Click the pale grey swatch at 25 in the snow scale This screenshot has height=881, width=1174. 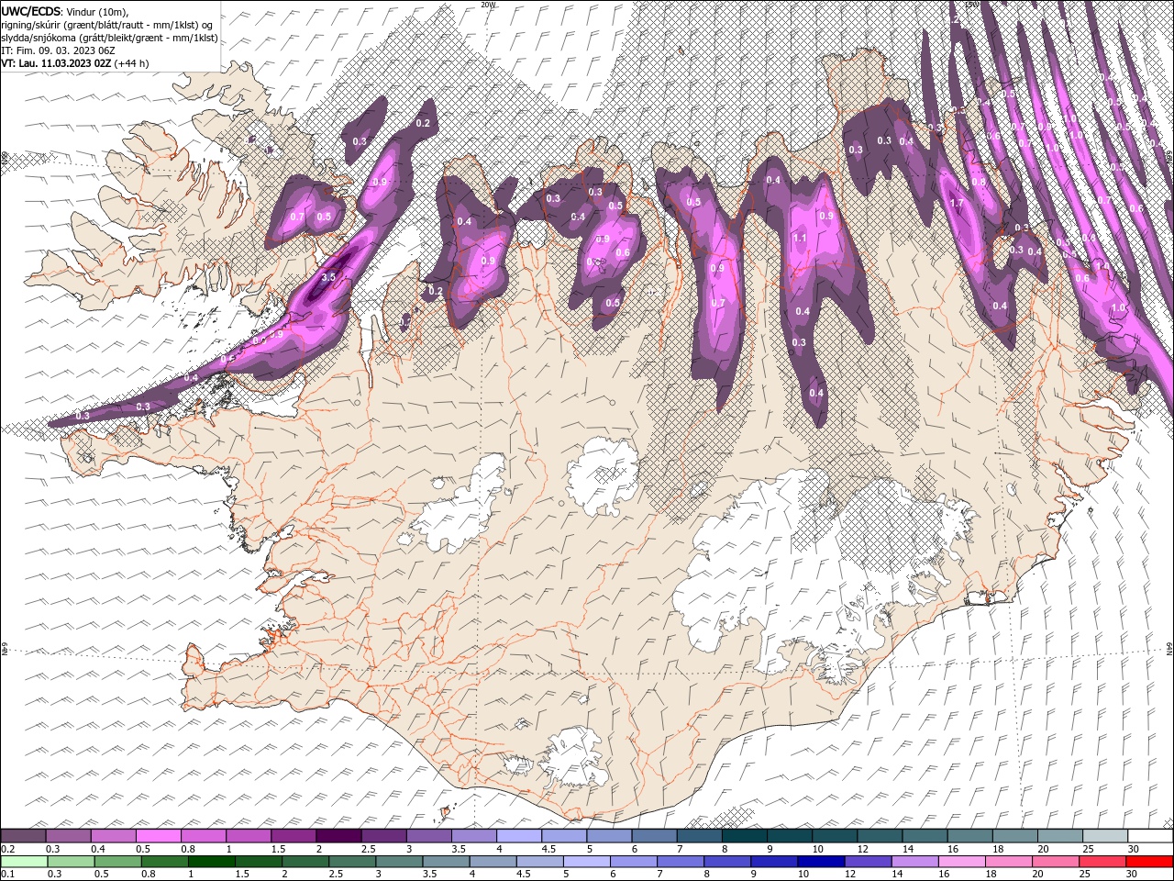[1105, 836]
